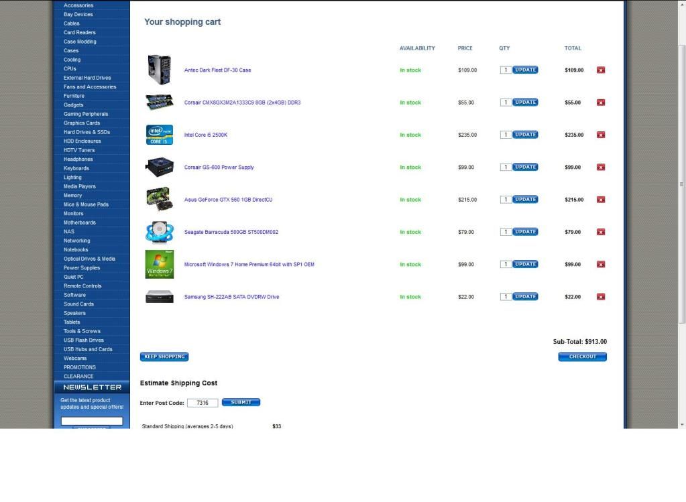Open Windows 7 product box image
This screenshot has height=502, width=686.
pyautogui.click(x=159, y=264)
